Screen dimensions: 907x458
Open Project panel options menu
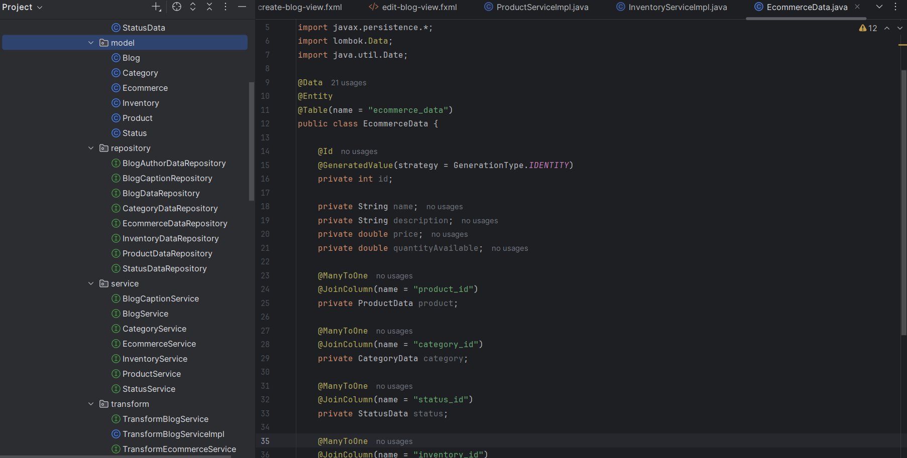225,7
